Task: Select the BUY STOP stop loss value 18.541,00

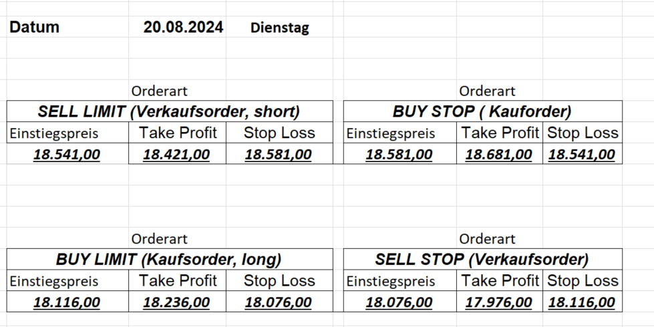Action: 582,155
